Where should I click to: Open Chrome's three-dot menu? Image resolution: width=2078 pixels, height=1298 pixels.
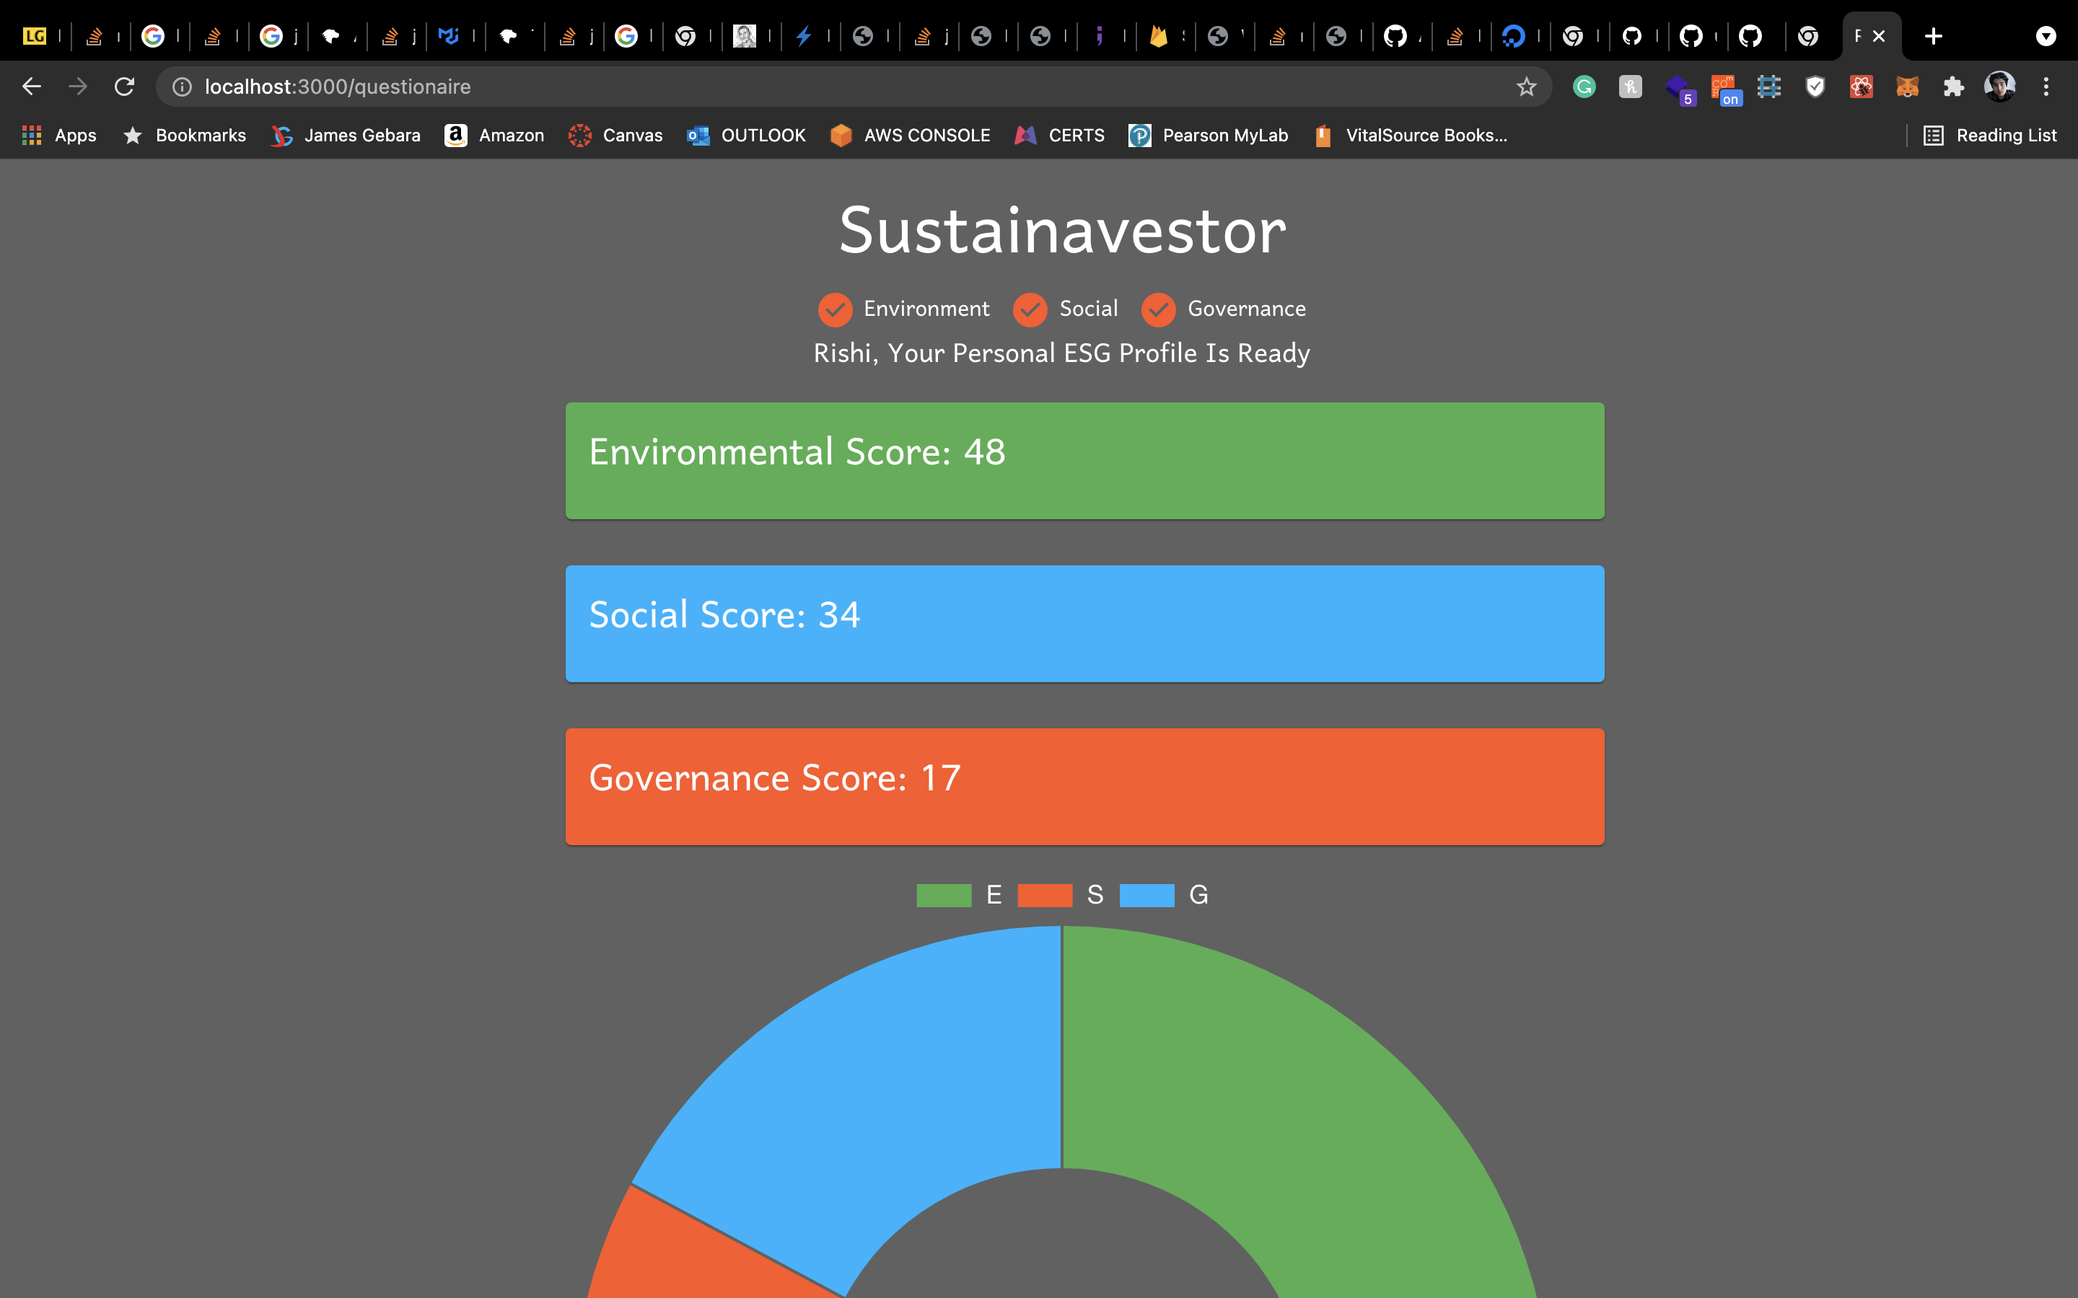pyautogui.click(x=2046, y=87)
